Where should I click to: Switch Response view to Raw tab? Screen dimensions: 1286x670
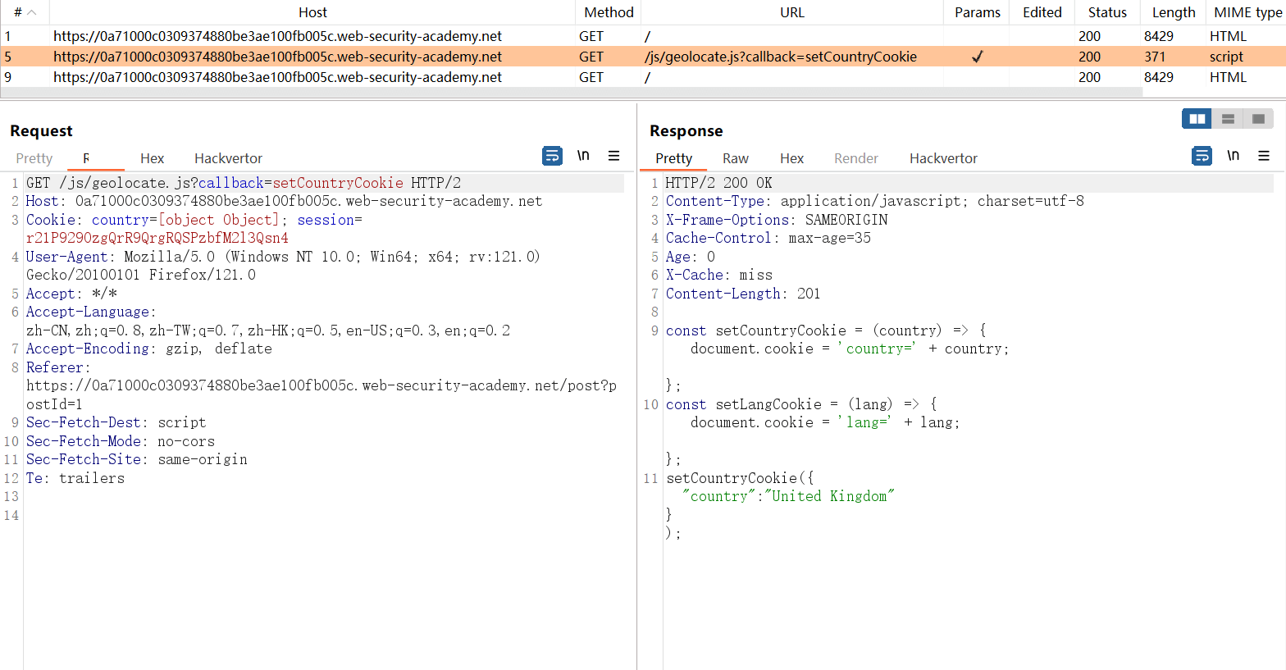pos(735,158)
